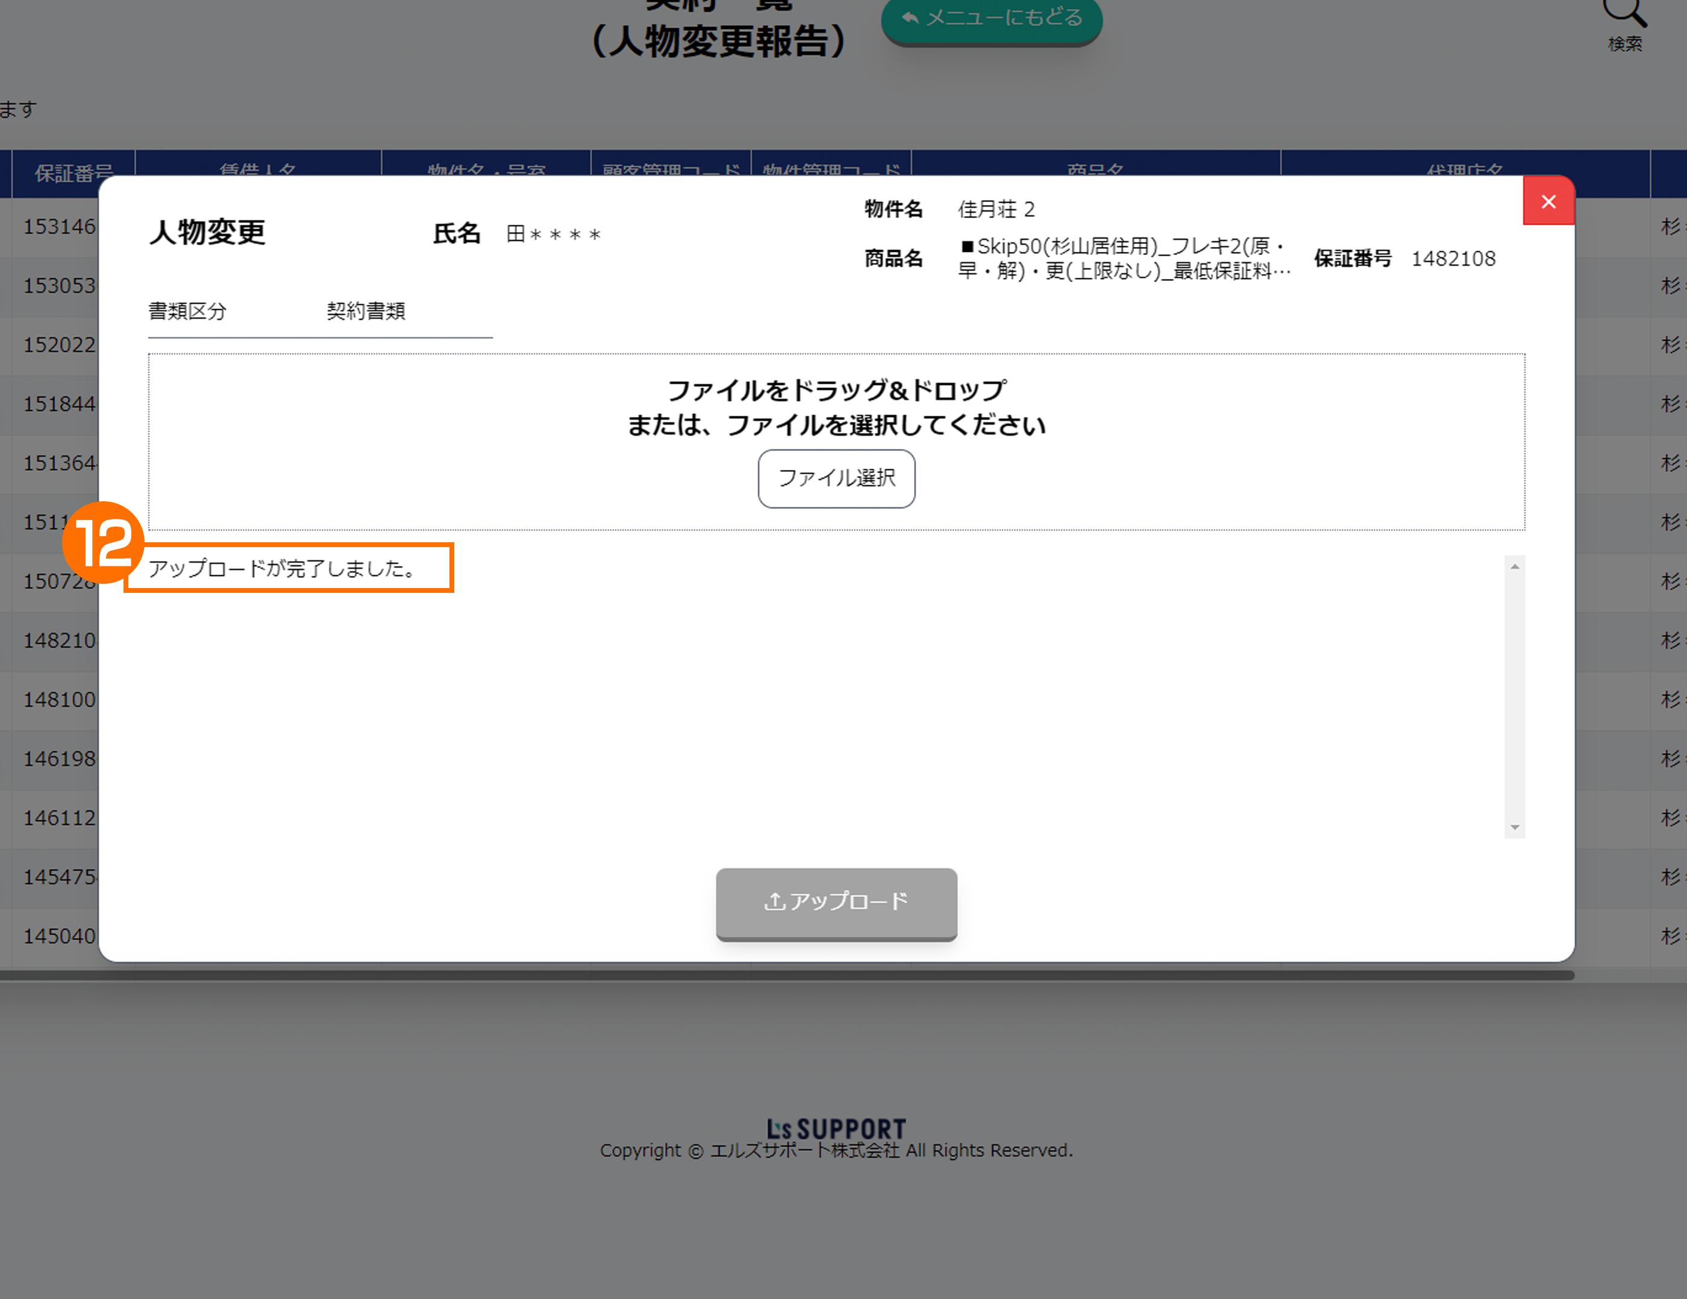The width and height of the screenshot is (1687, 1299).
Task: Click the horizontal scrollbar under the table
Action: click(x=786, y=975)
